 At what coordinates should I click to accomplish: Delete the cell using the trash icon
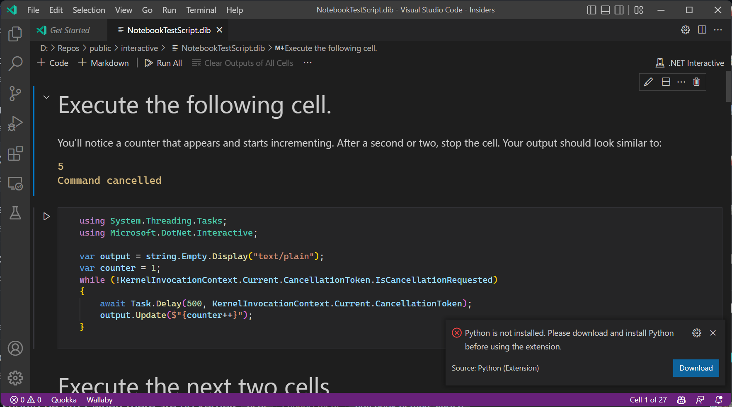(x=696, y=82)
